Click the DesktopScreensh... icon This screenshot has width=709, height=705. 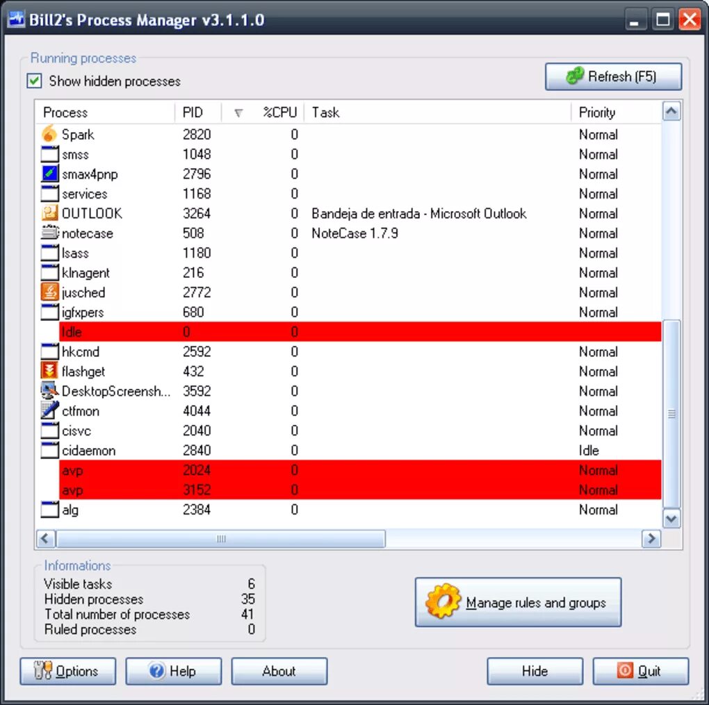pos(50,391)
